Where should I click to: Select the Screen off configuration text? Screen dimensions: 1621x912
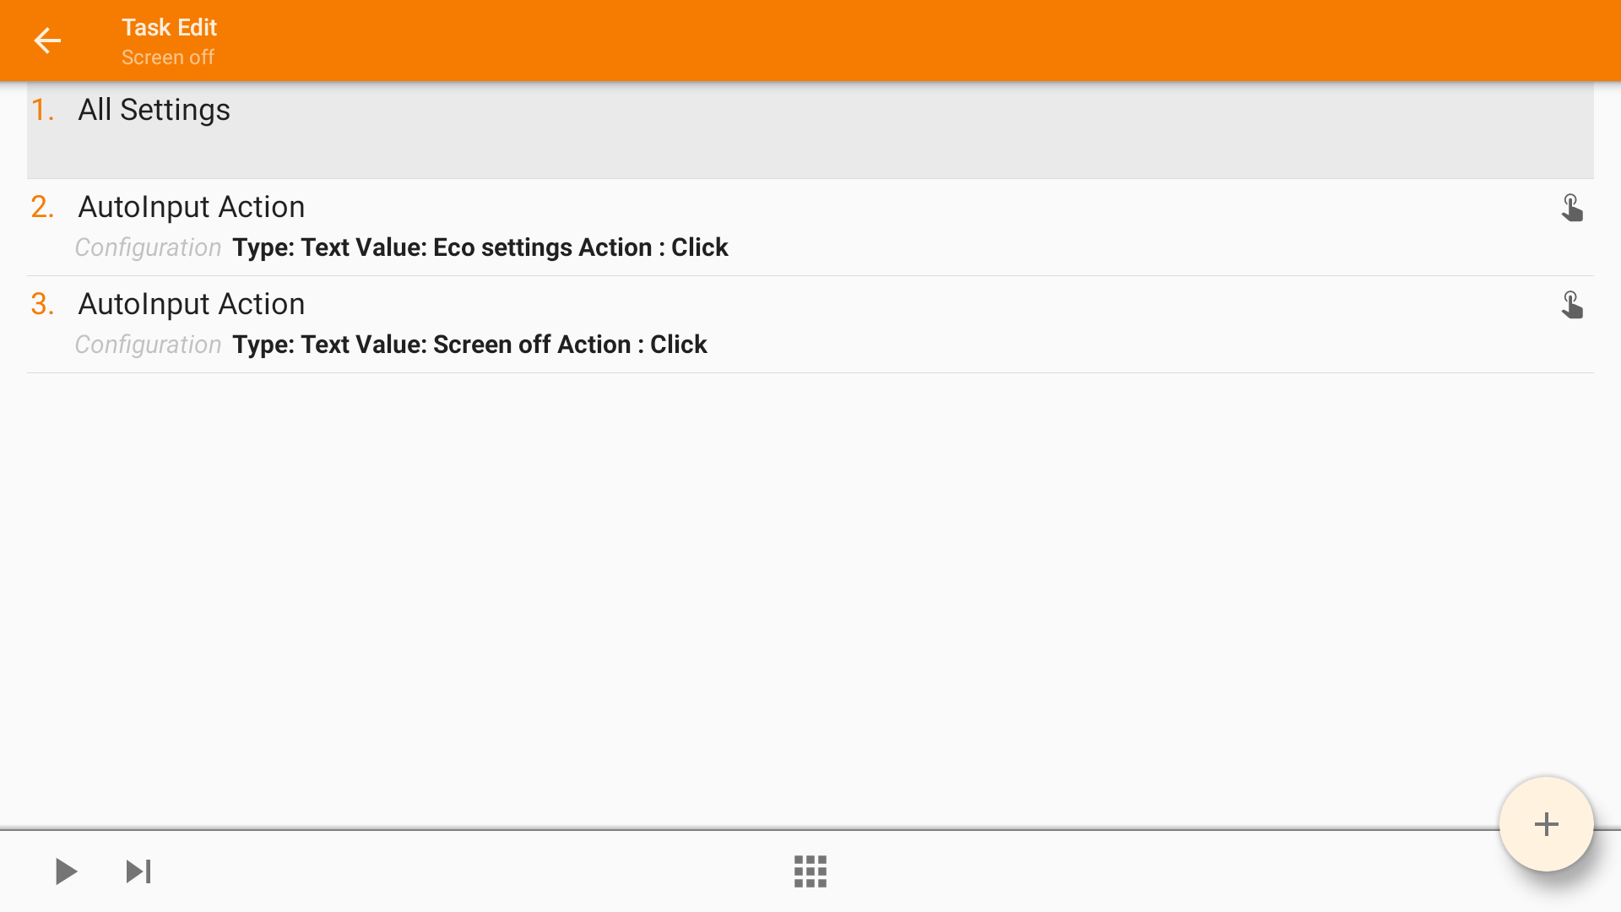coord(469,345)
